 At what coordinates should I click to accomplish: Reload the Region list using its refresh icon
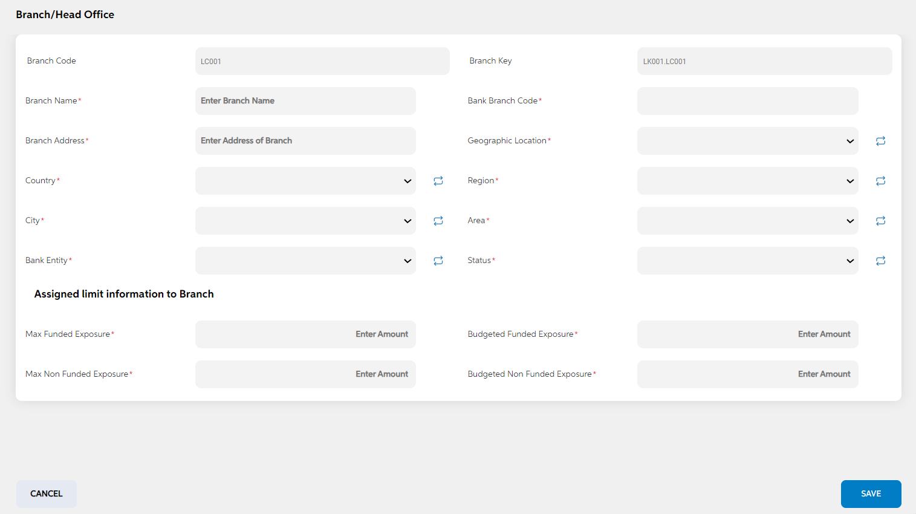tap(880, 181)
